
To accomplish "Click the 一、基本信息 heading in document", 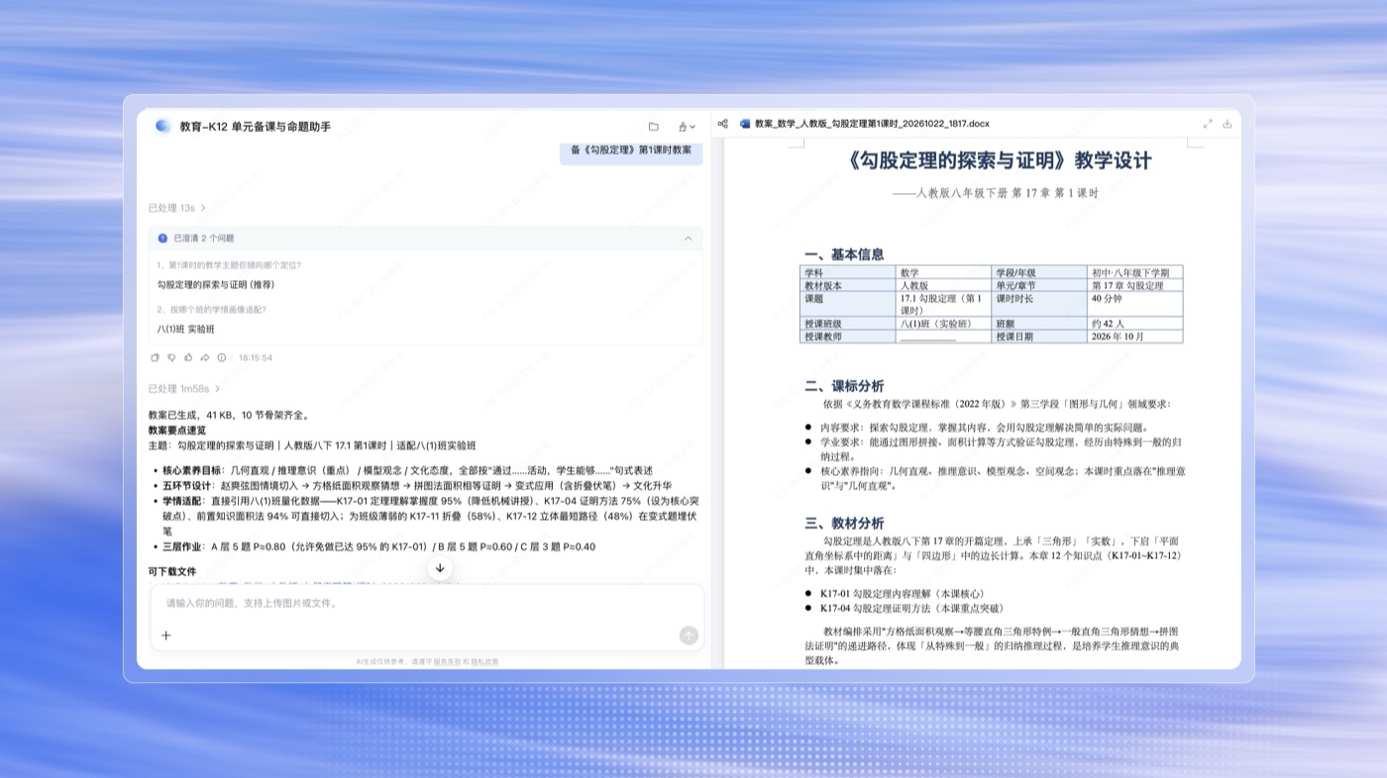I will click(x=844, y=254).
